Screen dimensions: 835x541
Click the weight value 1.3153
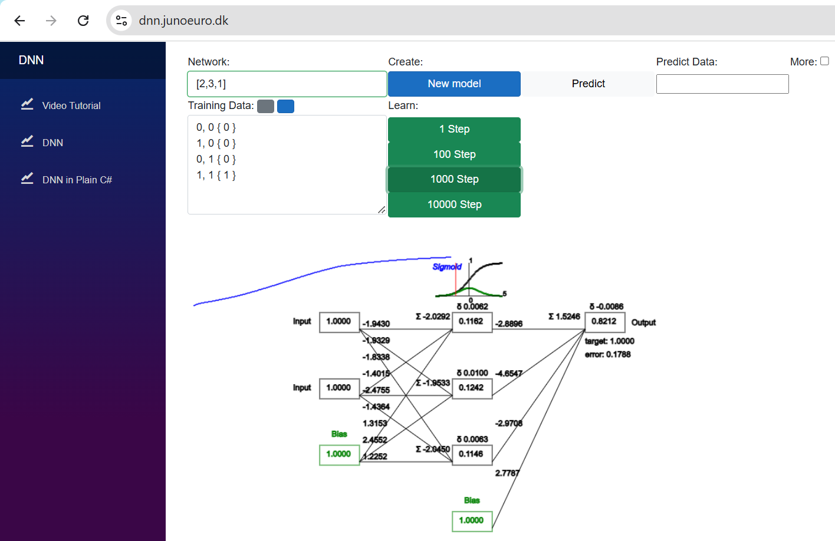pos(375,423)
